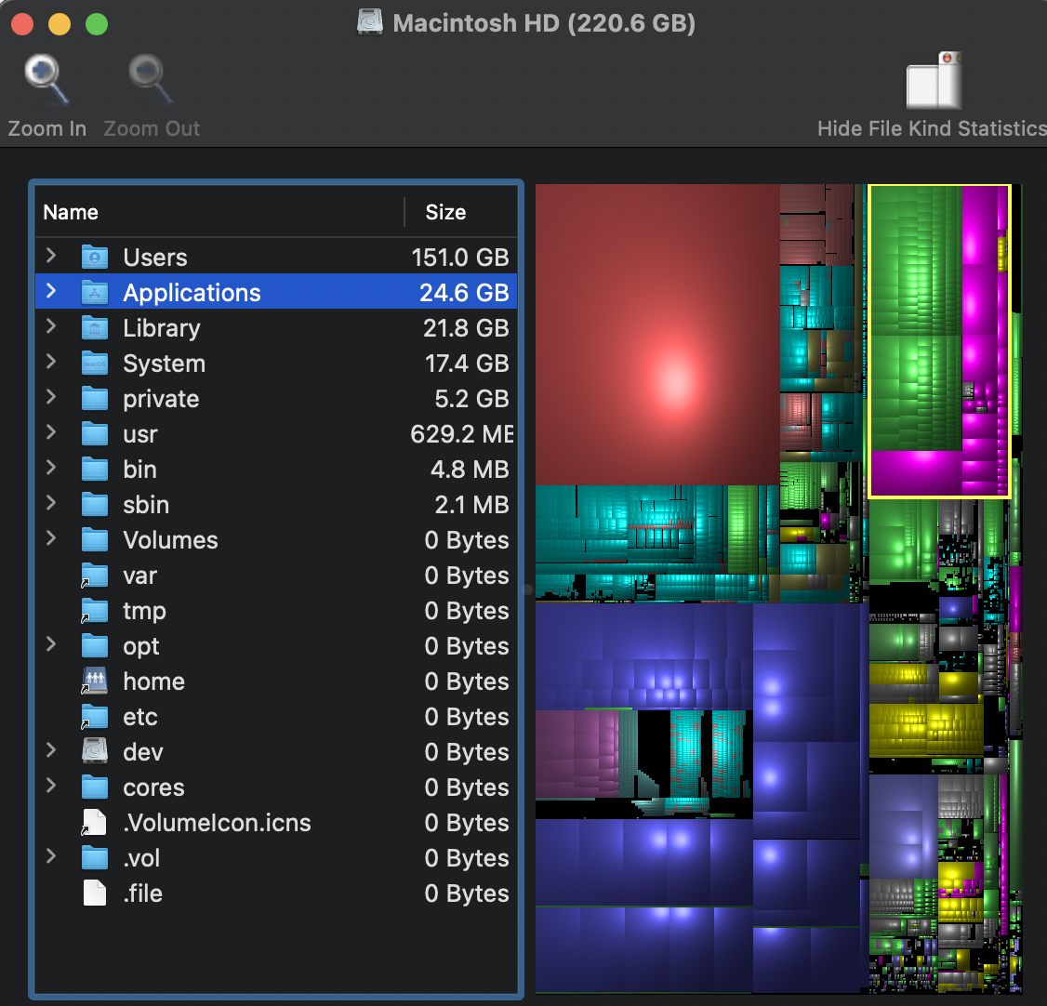Click the 'etc' row name
The height and width of the screenshot is (1006, 1047).
point(140,717)
